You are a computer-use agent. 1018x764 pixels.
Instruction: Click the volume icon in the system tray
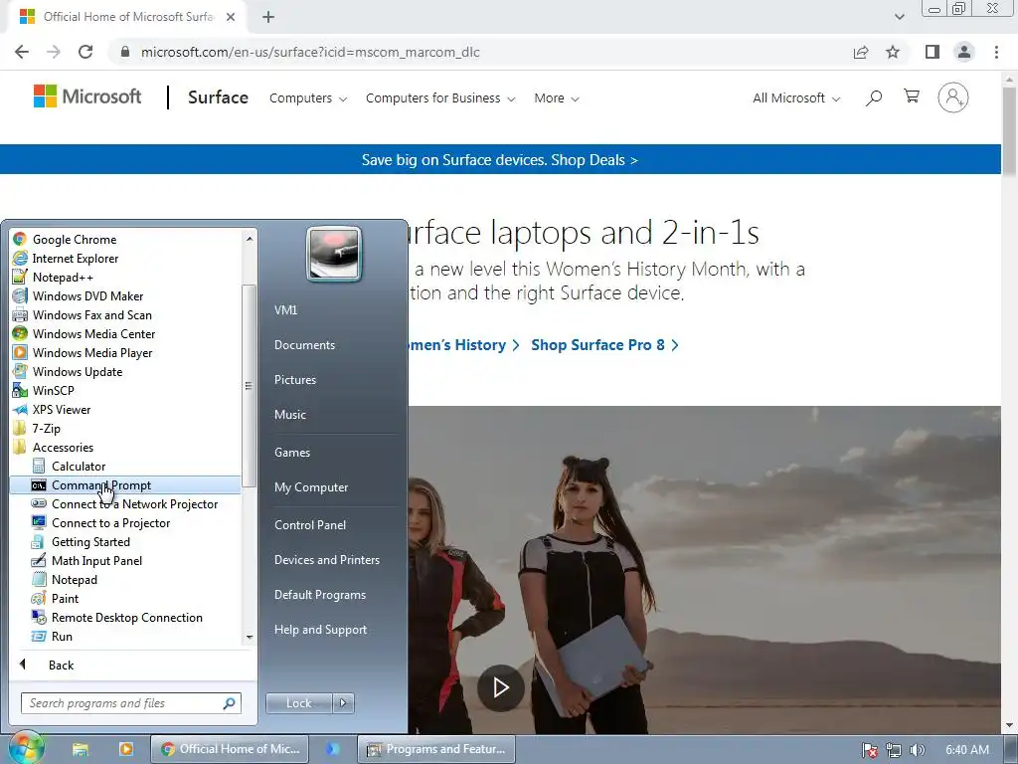point(917,750)
